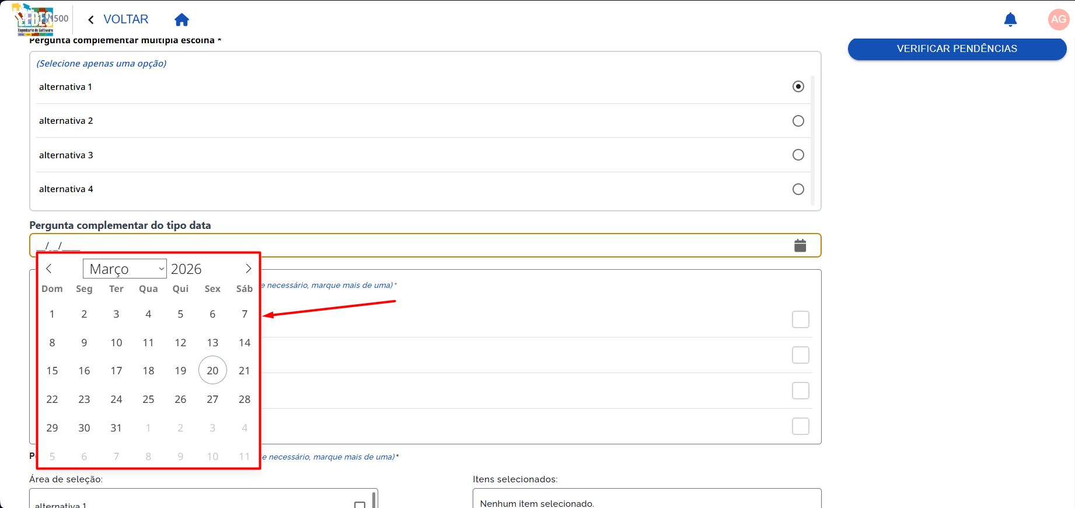Select day 27 in calendar
Viewport: 1075px width, 508px height.
[x=212, y=399]
